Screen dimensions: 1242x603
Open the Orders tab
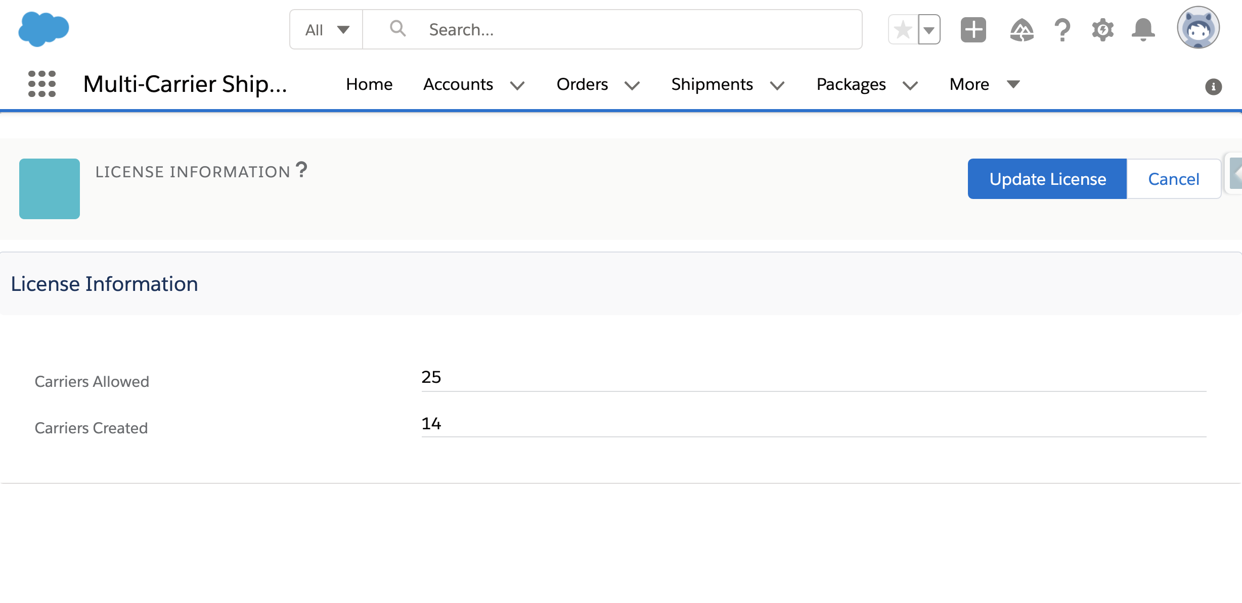point(582,84)
